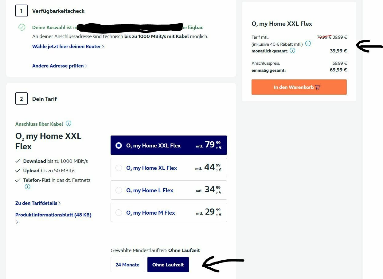Image resolution: width=383 pixels, height=279 pixels.
Task: Click info icon below Telefon-Flat feature
Action: [28, 186]
